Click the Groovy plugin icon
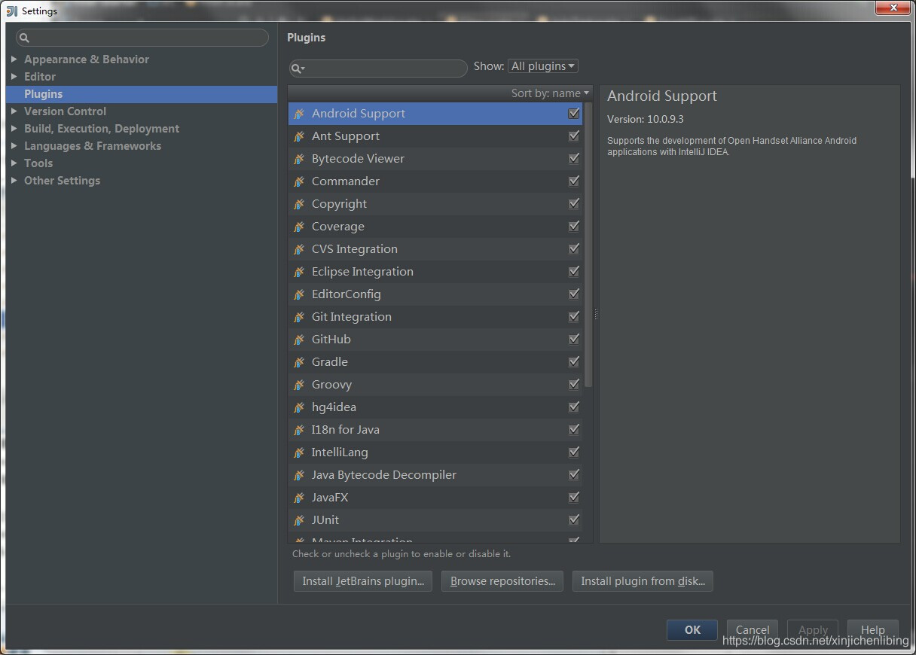916x655 pixels. pyautogui.click(x=299, y=385)
